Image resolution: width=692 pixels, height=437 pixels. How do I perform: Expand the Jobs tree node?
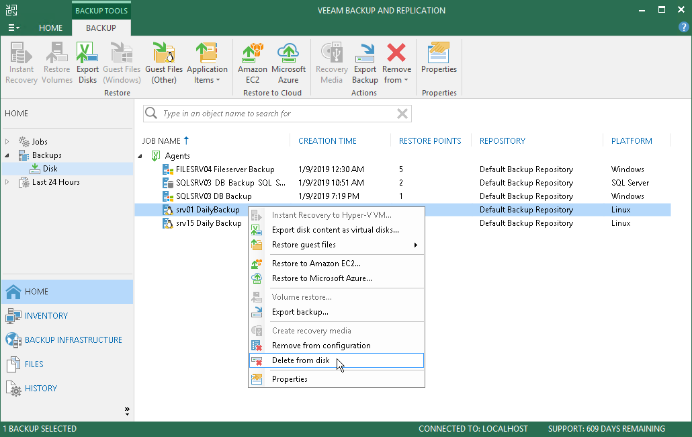[x=7, y=142]
